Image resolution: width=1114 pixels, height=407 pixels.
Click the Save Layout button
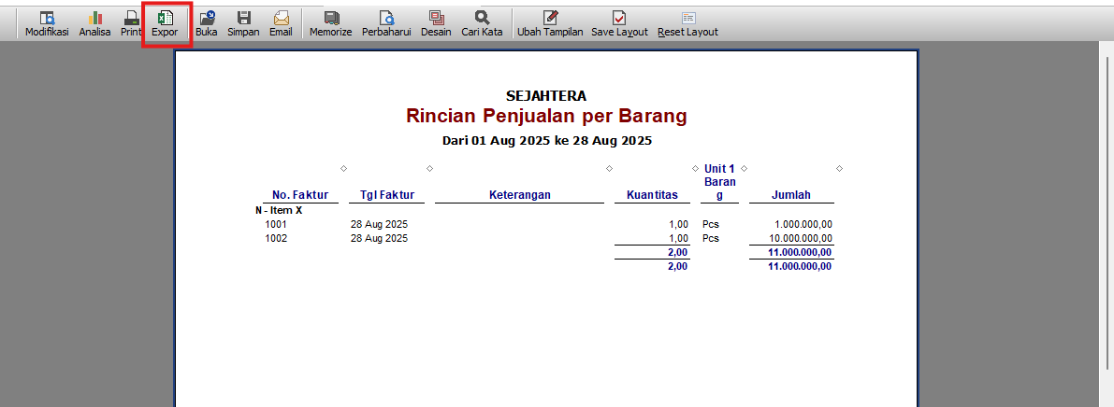click(619, 23)
